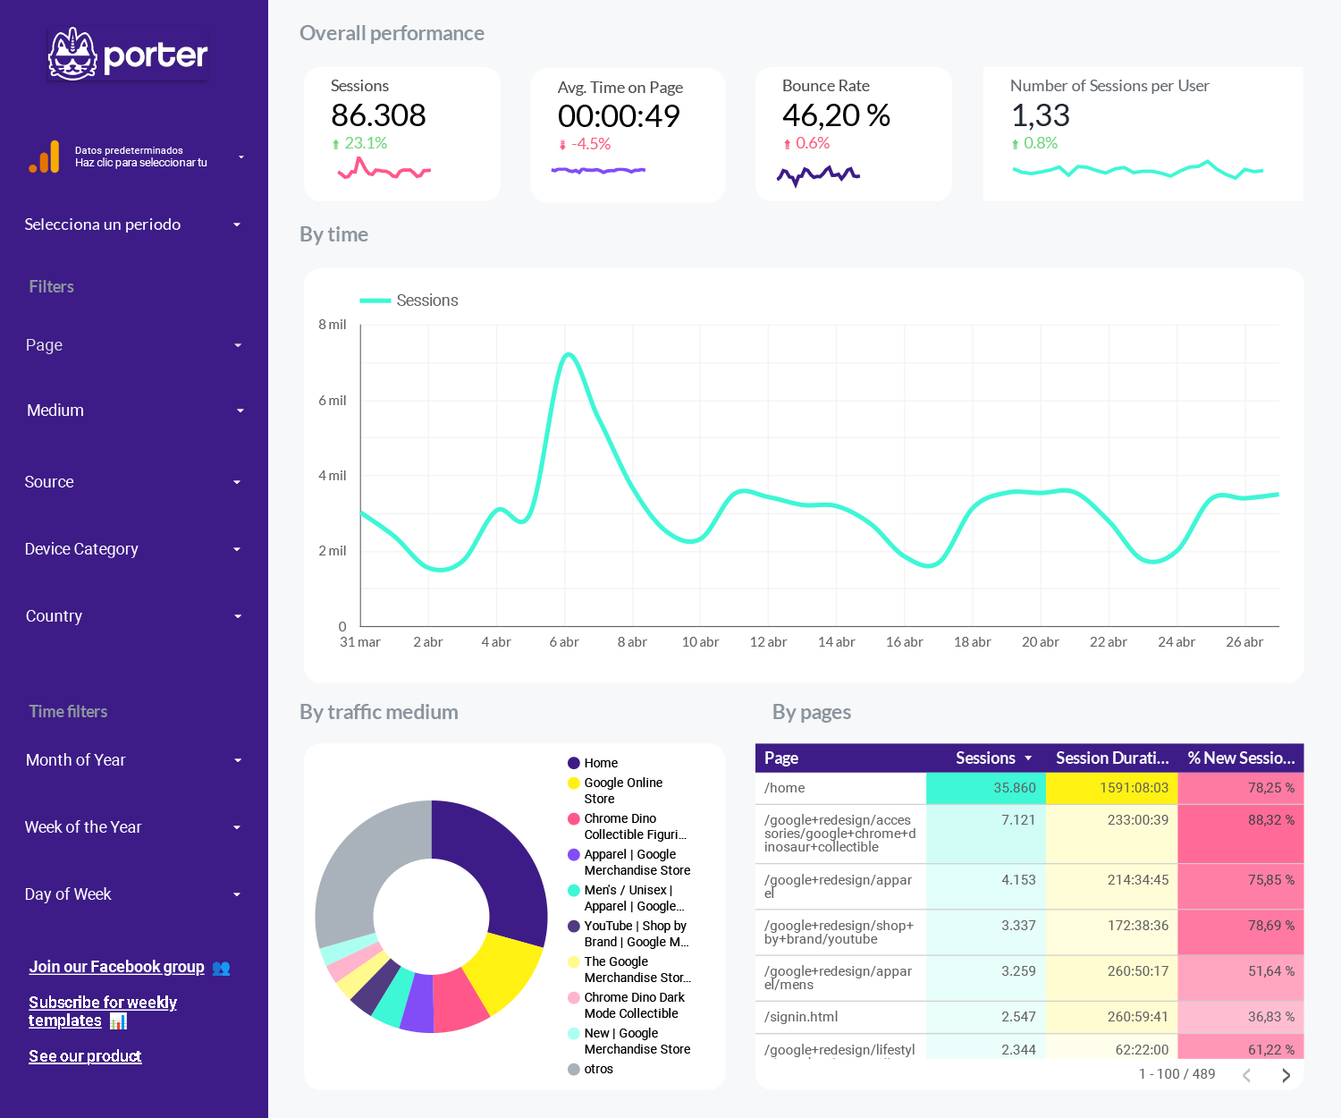Click the chart icon next to weekly templates
The height and width of the screenshot is (1118, 1341).
118,1021
